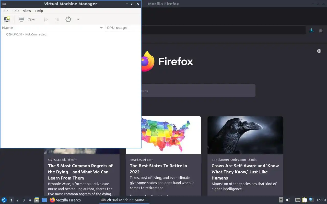Click the network connection tray icon
The height and width of the screenshot is (204, 327).
298,200
